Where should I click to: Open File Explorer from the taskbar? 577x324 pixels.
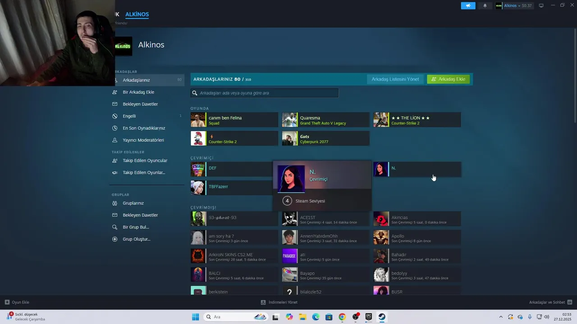click(x=302, y=317)
